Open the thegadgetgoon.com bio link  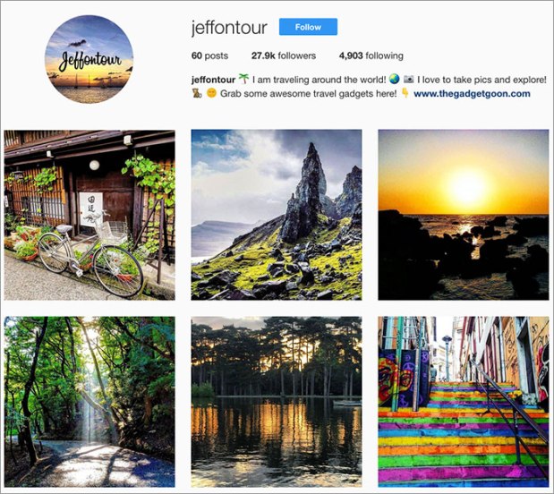coord(472,94)
